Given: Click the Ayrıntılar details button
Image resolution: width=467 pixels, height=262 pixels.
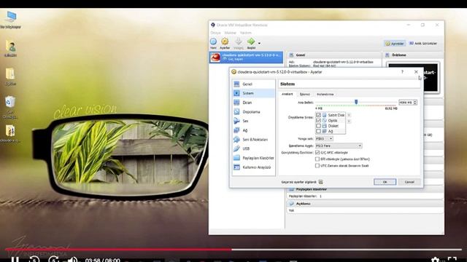Looking at the screenshot, I should coord(395,44).
